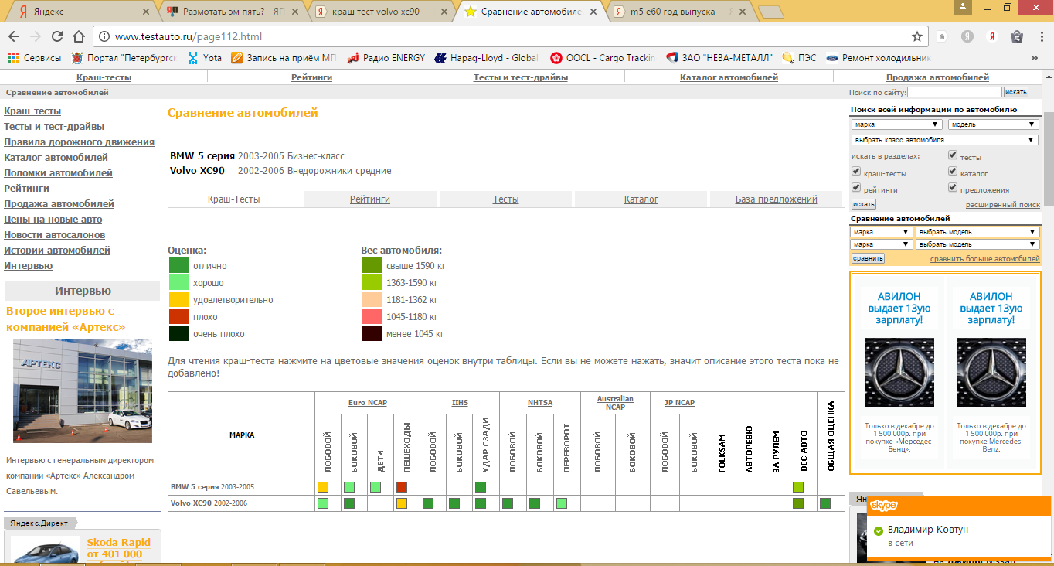Open the Ремонт холодильник bookmark

[x=879, y=57]
